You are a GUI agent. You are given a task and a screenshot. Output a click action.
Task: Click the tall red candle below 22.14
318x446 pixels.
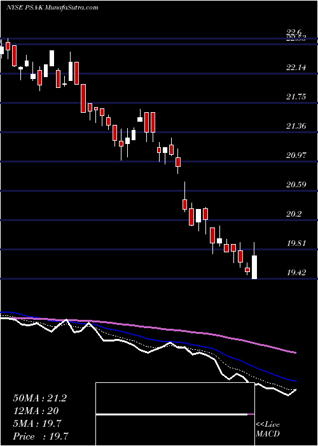tap(83, 98)
